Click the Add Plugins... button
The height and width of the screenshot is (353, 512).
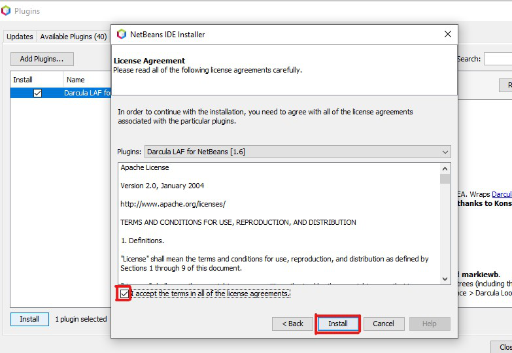[42, 59]
